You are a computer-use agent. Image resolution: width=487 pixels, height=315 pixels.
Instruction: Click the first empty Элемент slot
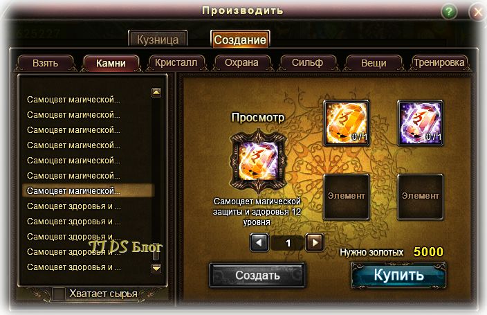[x=347, y=197]
